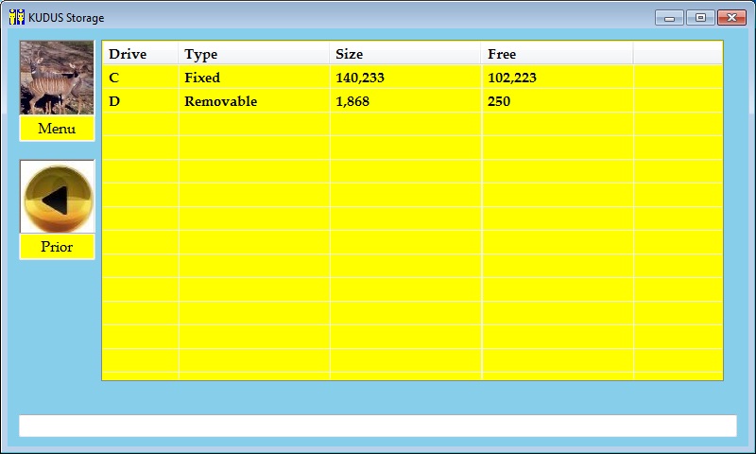Close the KUDUS Storage window
Screen dimensions: 756x454
coord(730,17)
